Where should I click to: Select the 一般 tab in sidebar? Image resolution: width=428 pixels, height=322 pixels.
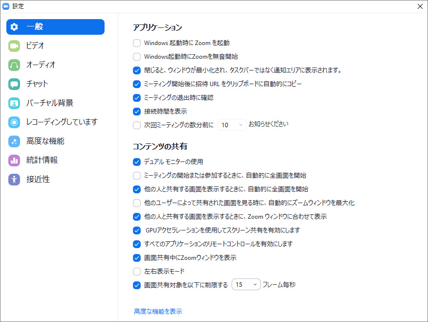[55, 27]
